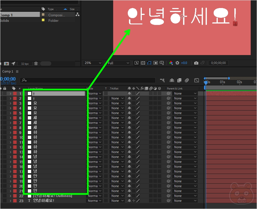Toggle fast previews icon in viewer
This screenshot has height=209, width=257.
point(137,63)
